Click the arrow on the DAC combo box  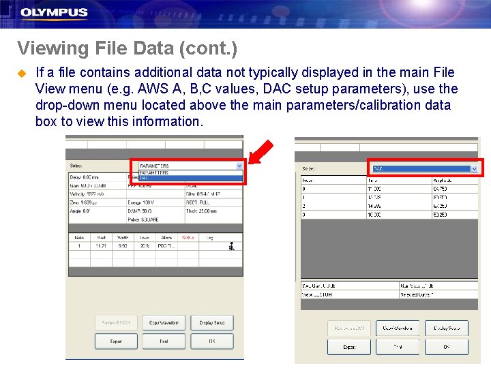point(475,169)
